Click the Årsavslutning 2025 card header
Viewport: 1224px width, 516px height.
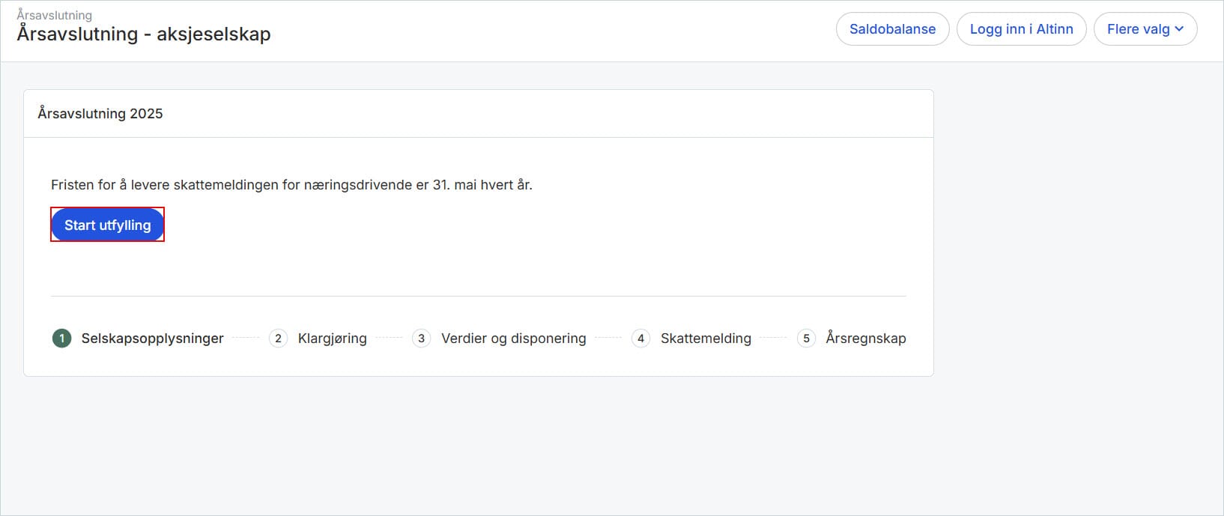tap(100, 114)
